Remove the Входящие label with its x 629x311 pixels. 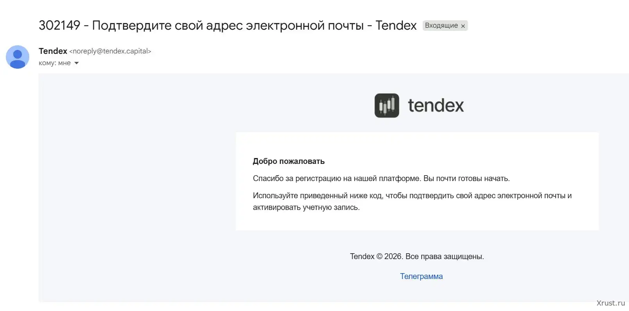click(463, 26)
